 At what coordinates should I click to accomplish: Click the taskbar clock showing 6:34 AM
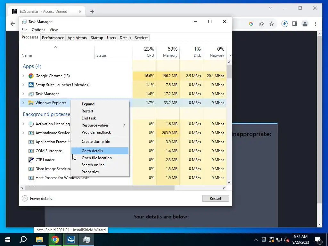point(300,240)
